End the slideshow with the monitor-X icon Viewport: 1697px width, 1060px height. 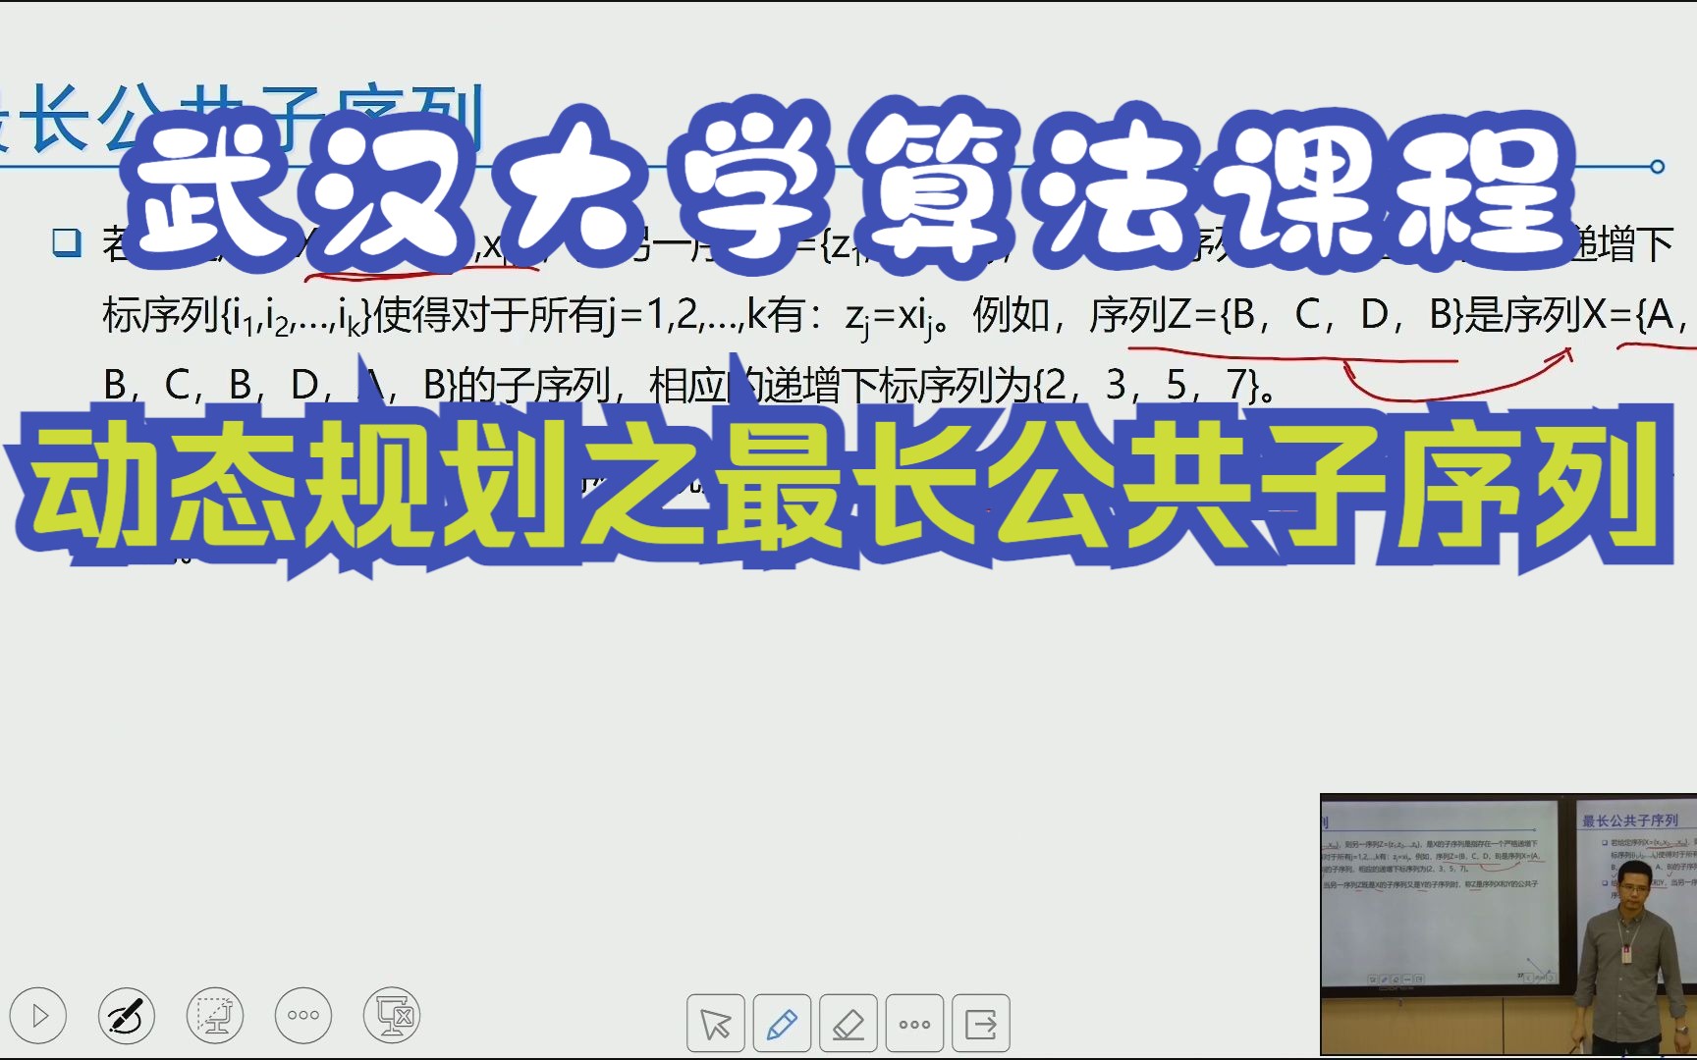pos(392,1016)
